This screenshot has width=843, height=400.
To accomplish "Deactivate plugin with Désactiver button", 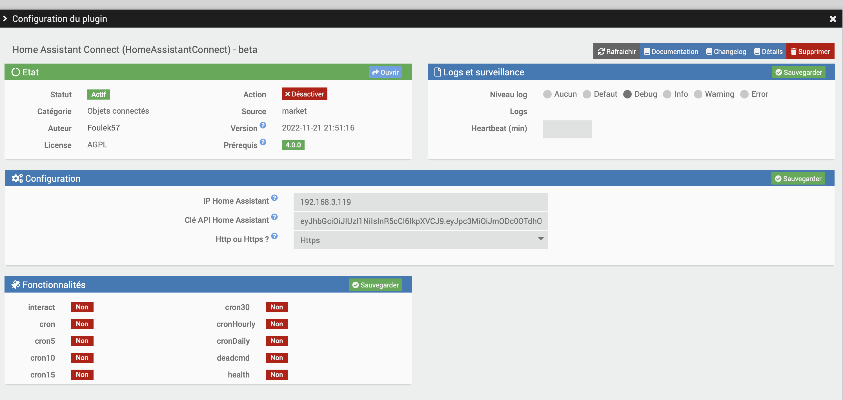I will tap(304, 94).
